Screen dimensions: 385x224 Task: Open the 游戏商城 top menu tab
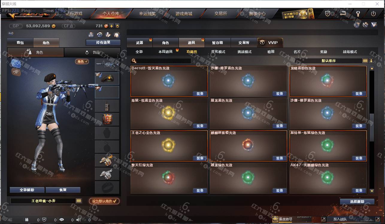pos(184,14)
